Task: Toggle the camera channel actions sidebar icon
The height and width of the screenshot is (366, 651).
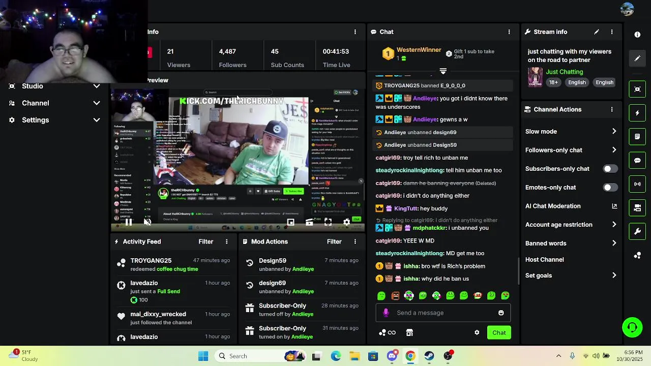Action: [637, 208]
